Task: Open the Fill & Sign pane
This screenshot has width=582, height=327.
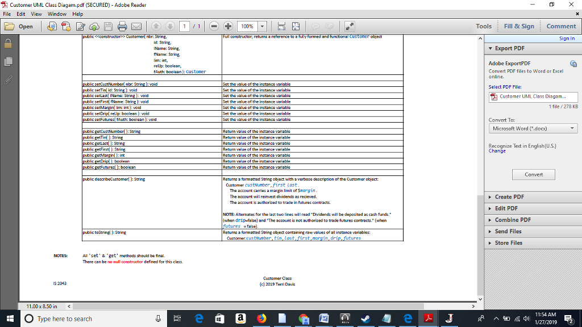Action: [519, 26]
